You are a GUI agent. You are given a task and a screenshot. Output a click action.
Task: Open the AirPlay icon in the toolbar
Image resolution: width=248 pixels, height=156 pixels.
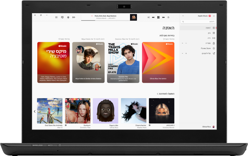(x=68, y=17)
